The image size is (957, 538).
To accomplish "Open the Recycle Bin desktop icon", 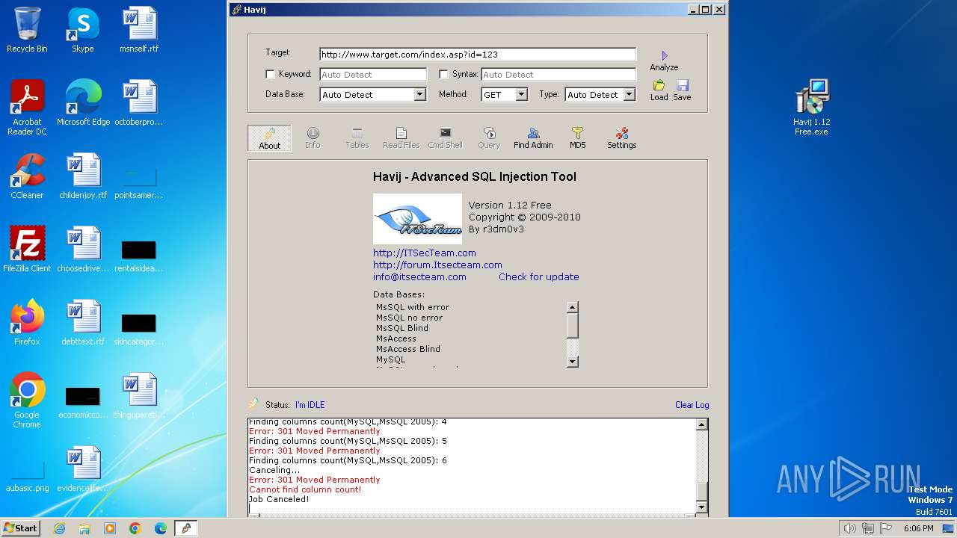I will (x=27, y=30).
